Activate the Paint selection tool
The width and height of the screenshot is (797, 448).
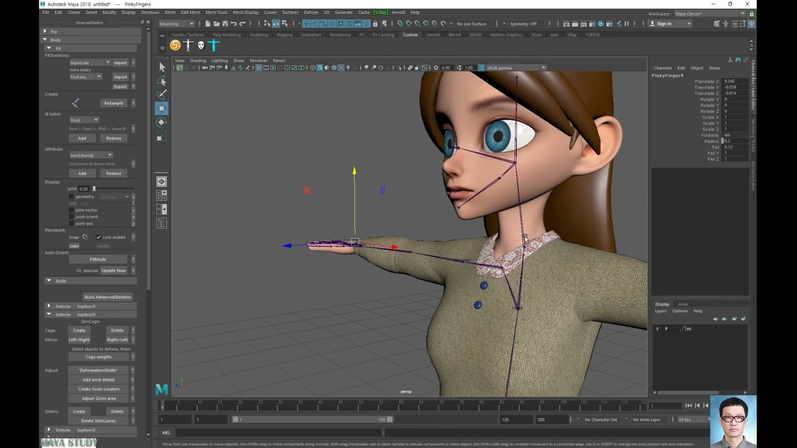(x=162, y=95)
